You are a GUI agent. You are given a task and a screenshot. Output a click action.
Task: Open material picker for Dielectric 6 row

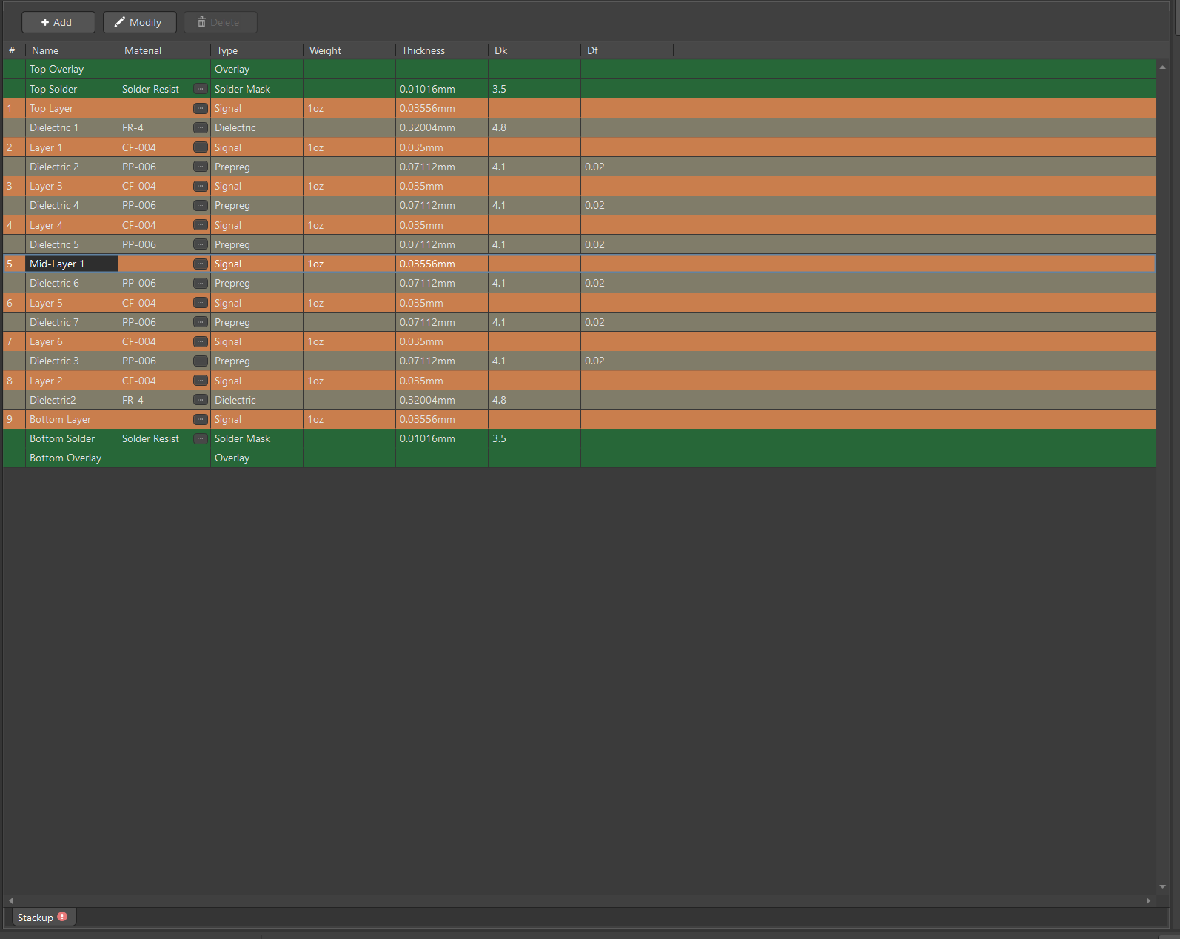[x=201, y=283]
